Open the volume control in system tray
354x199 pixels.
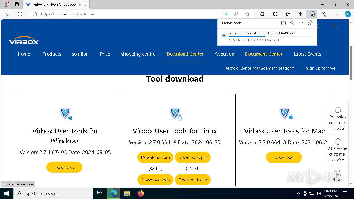coord(318,193)
